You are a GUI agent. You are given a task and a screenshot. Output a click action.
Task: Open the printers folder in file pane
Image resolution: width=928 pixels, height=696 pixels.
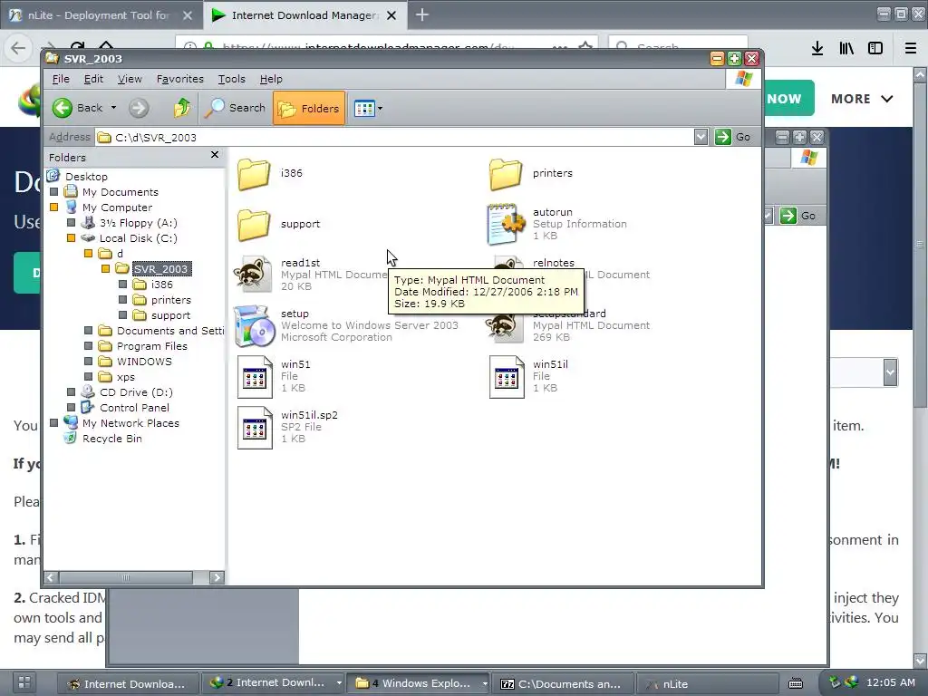506,174
